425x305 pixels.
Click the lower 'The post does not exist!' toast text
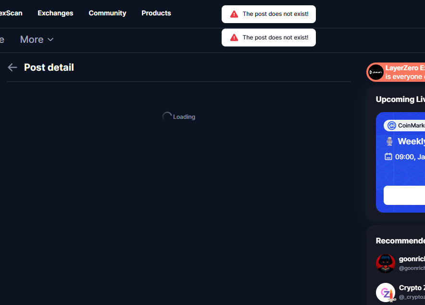coord(275,38)
